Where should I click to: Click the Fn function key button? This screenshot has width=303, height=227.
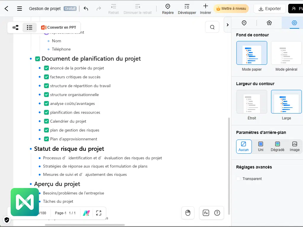[x=206, y=213]
